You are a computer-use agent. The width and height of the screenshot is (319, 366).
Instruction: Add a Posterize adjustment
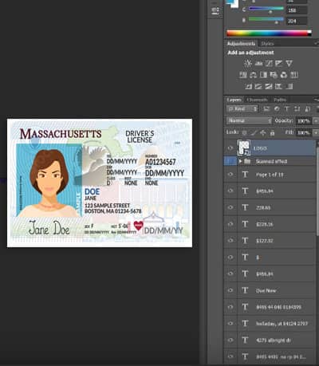[258, 86]
